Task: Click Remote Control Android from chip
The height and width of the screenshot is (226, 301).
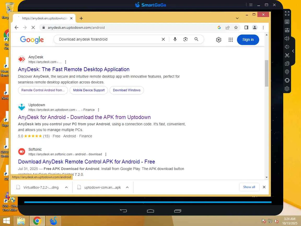Action: tap(43, 90)
